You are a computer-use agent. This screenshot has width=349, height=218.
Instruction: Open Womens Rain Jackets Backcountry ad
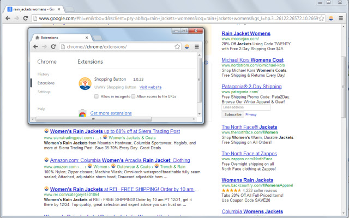tap(247, 180)
